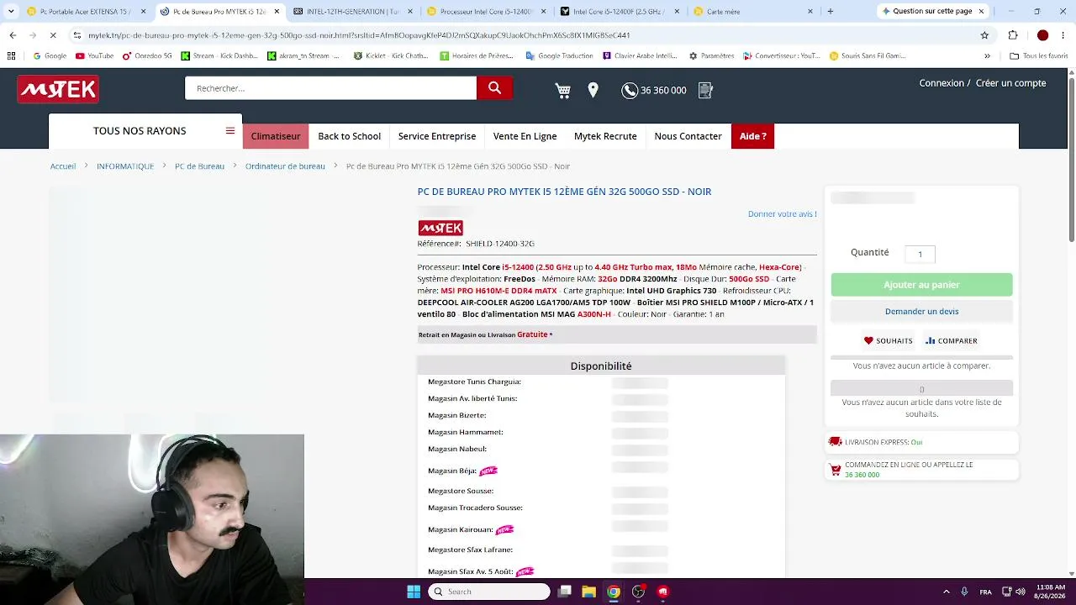Image resolution: width=1076 pixels, height=605 pixels.
Task: Open YouTube bookmark
Action: [x=94, y=56]
